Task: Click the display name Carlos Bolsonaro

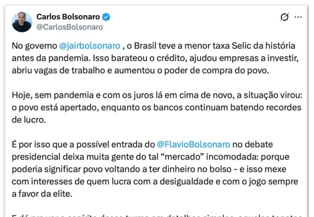Action: tap(68, 17)
